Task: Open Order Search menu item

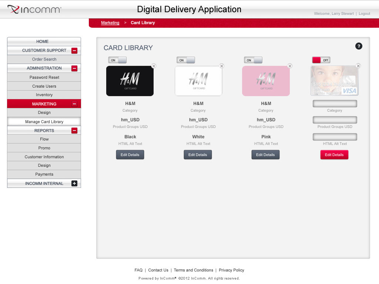Action: pos(44,60)
